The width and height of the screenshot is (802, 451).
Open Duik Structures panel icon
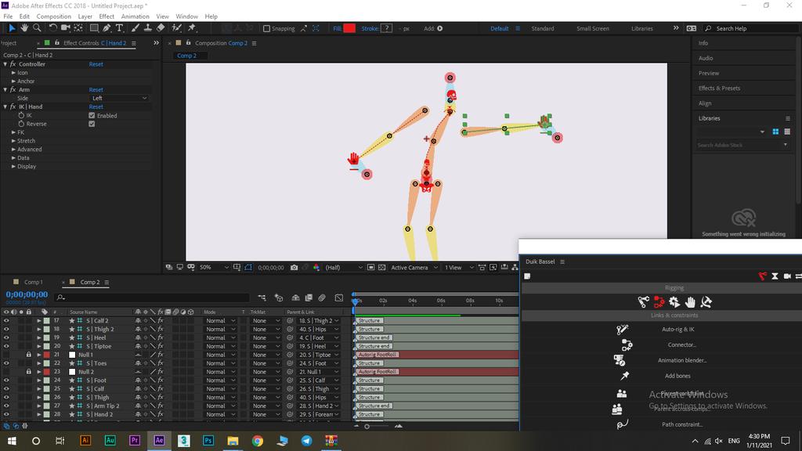point(643,302)
